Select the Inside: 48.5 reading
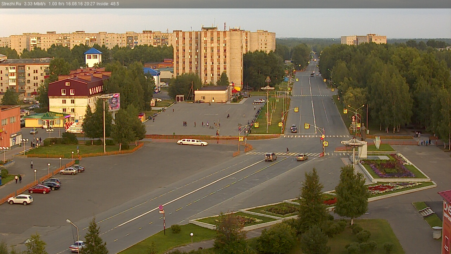Image resolution: width=451 pixels, height=254 pixels. coord(108,4)
